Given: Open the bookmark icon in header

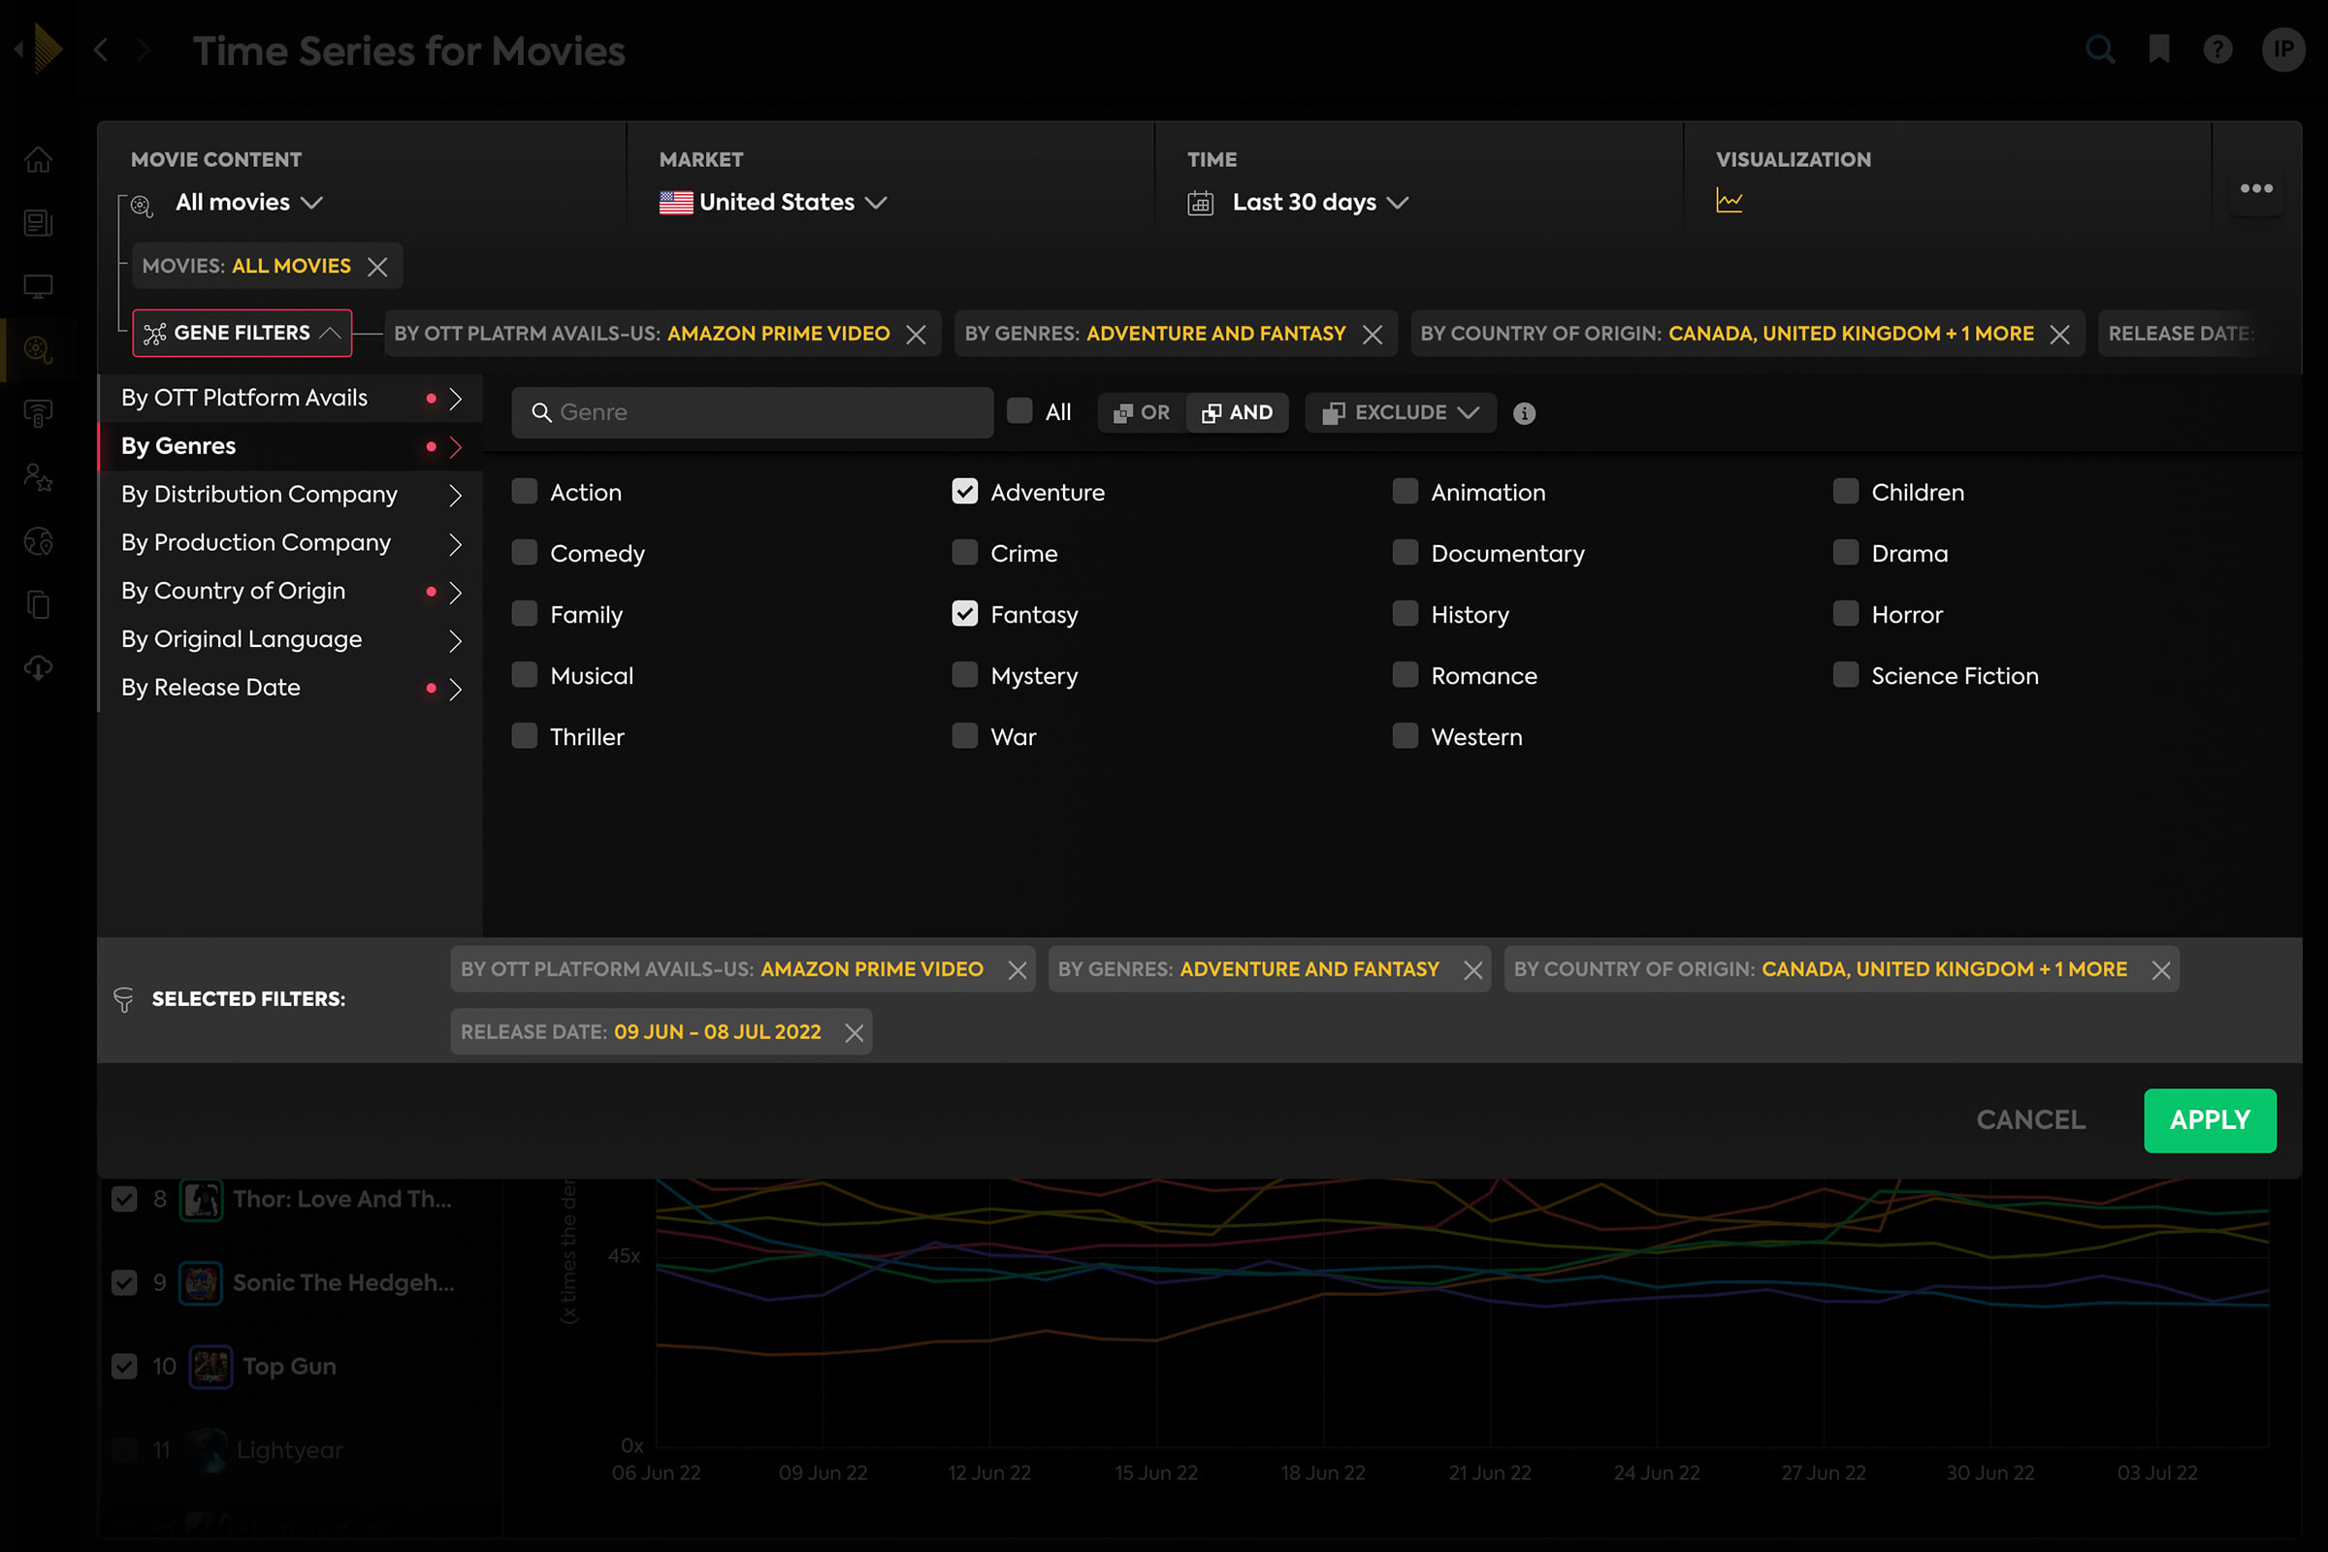Looking at the screenshot, I should [x=2159, y=48].
